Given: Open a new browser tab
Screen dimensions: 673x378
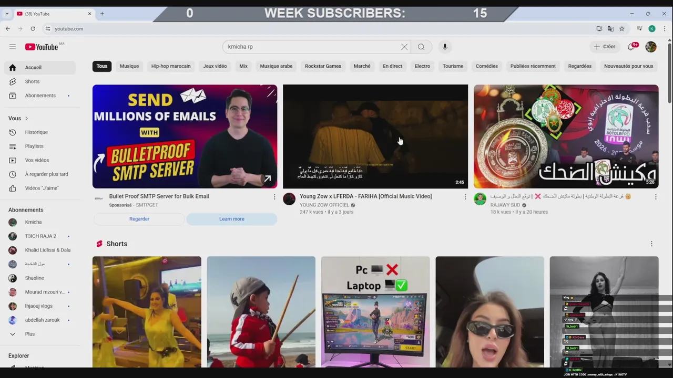Looking at the screenshot, I should pyautogui.click(x=102, y=14).
